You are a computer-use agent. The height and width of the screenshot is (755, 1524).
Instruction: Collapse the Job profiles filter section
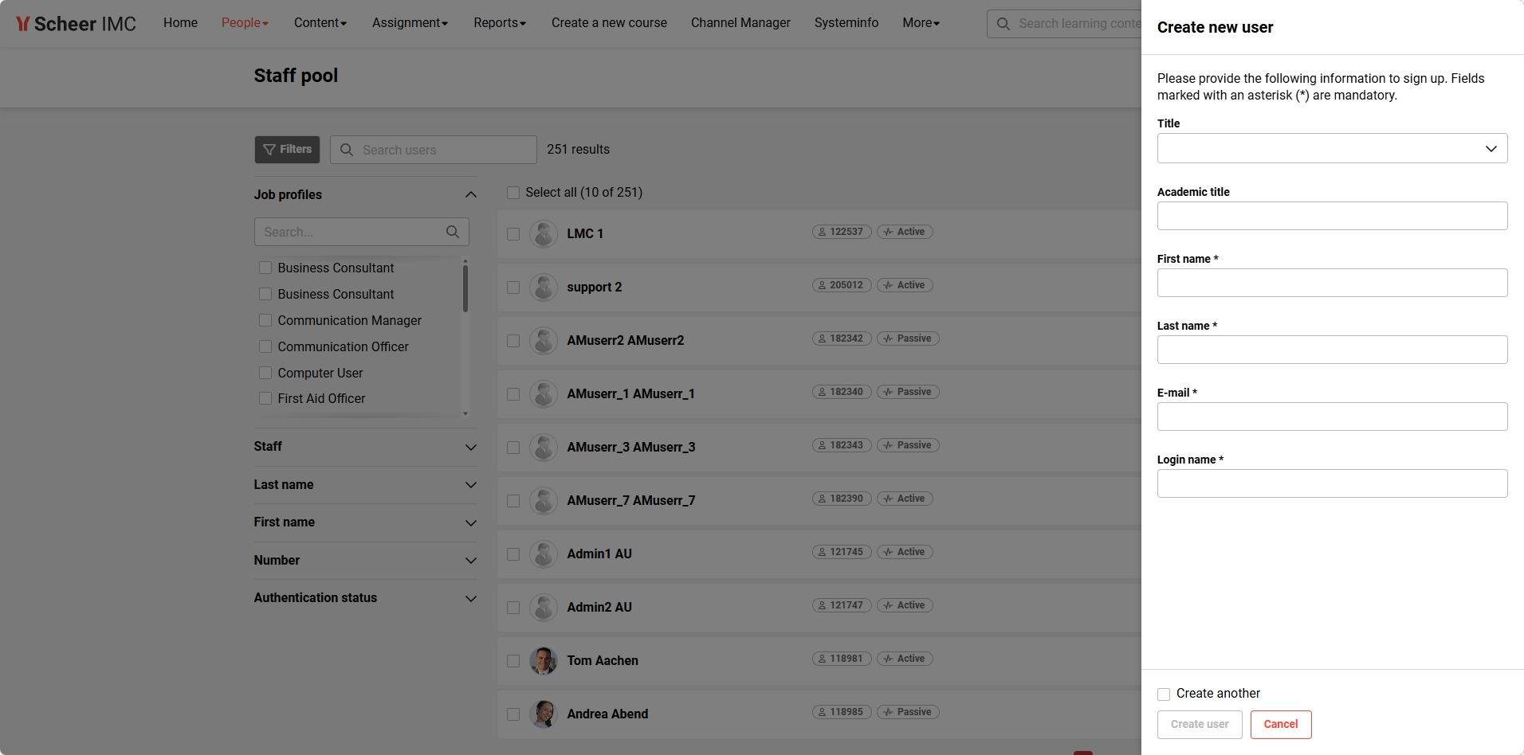(x=471, y=194)
